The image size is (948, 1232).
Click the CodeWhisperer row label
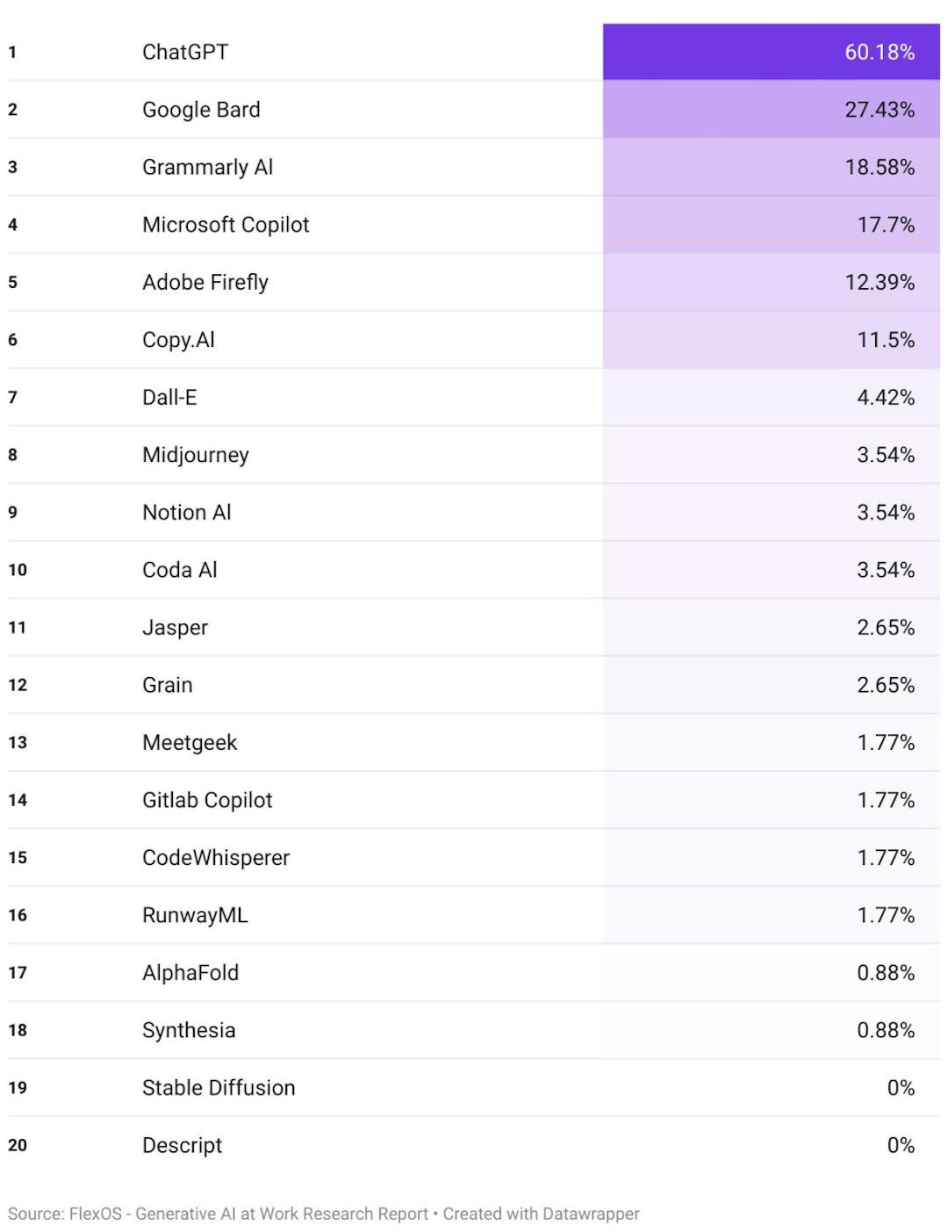pyautogui.click(x=216, y=858)
